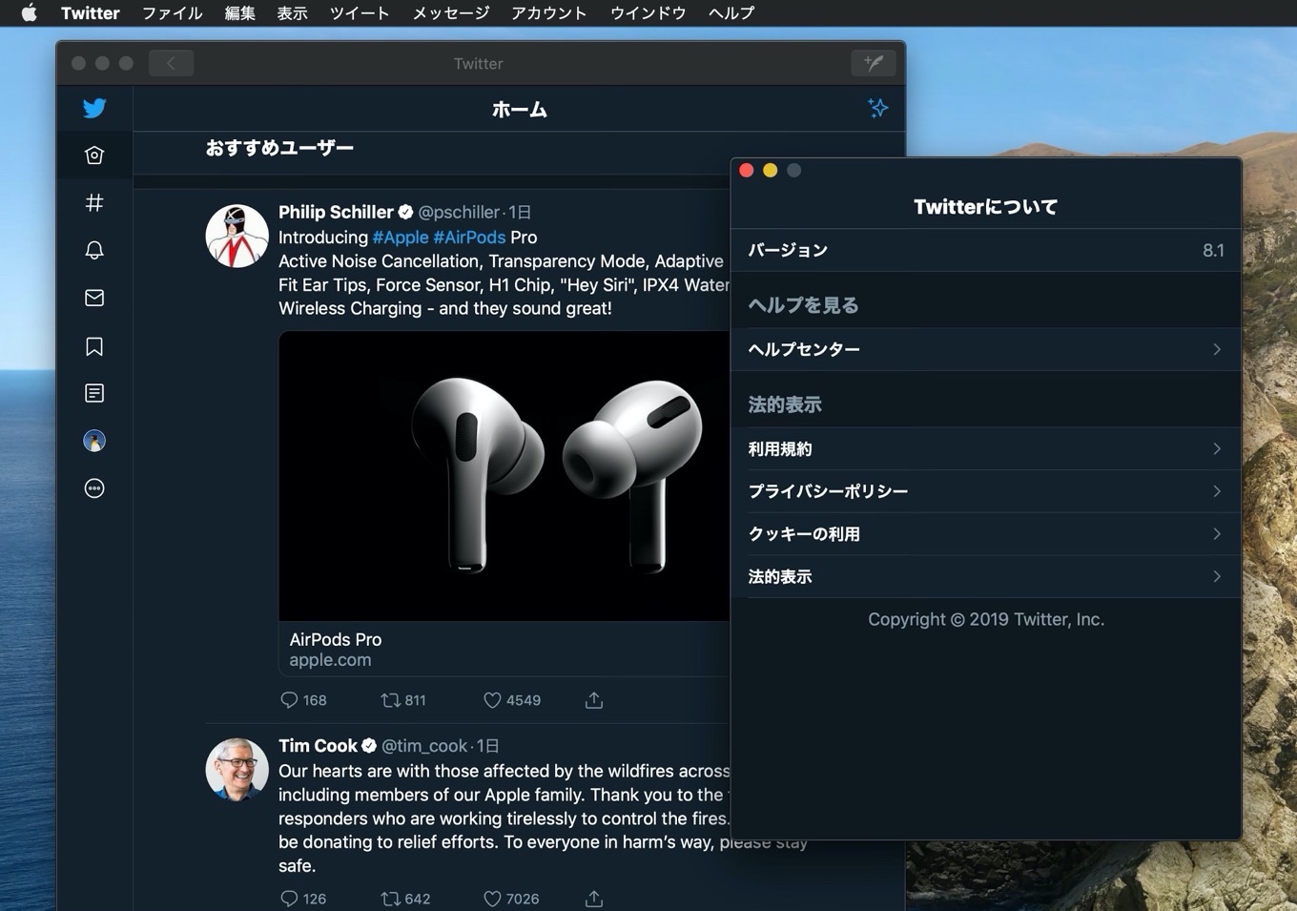Open Tim Cook's profile avatar
The width and height of the screenshot is (1297, 911).
(237, 769)
